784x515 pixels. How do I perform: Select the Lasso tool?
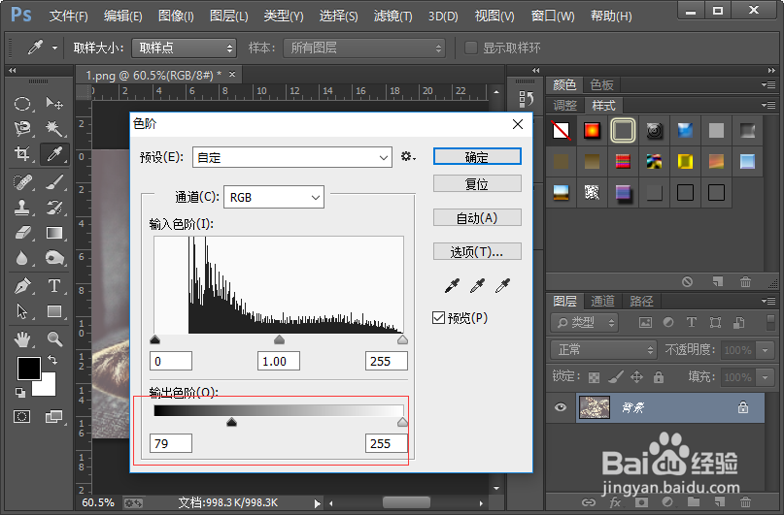coord(22,129)
